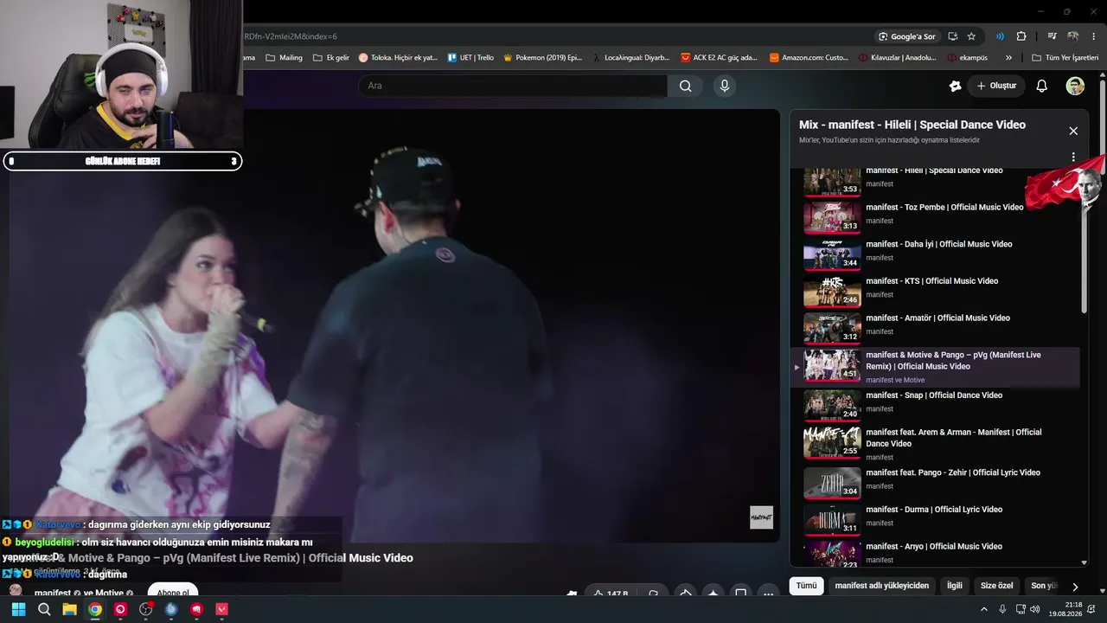Open the YouTube account avatar menu
This screenshot has height=623, width=1107.
click(1075, 86)
